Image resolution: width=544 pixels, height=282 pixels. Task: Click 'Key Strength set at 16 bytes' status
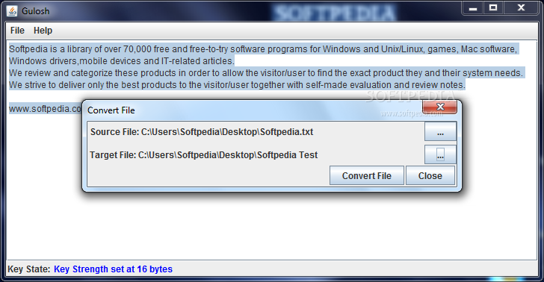click(x=113, y=269)
